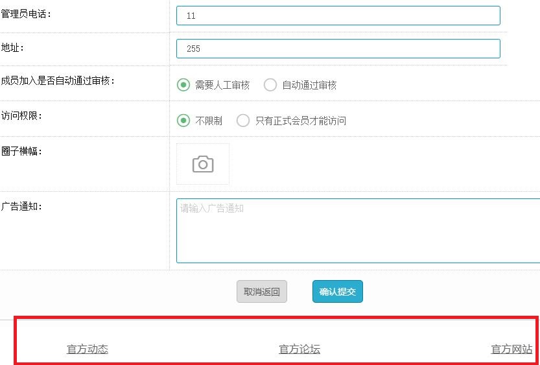Image resolution: width=540 pixels, height=365 pixels.
Task: Submit the form with 确认提交
Action: pyautogui.click(x=337, y=292)
